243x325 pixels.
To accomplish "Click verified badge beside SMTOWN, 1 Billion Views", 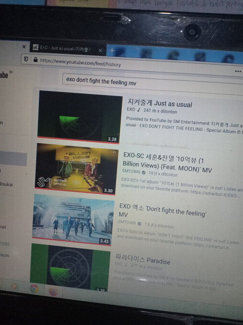I will point(143,173).
